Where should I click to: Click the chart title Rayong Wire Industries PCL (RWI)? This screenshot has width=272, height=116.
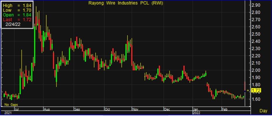click(126, 3)
